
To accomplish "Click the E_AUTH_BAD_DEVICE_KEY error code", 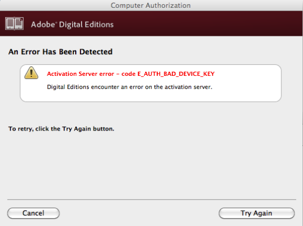I will (176, 74).
